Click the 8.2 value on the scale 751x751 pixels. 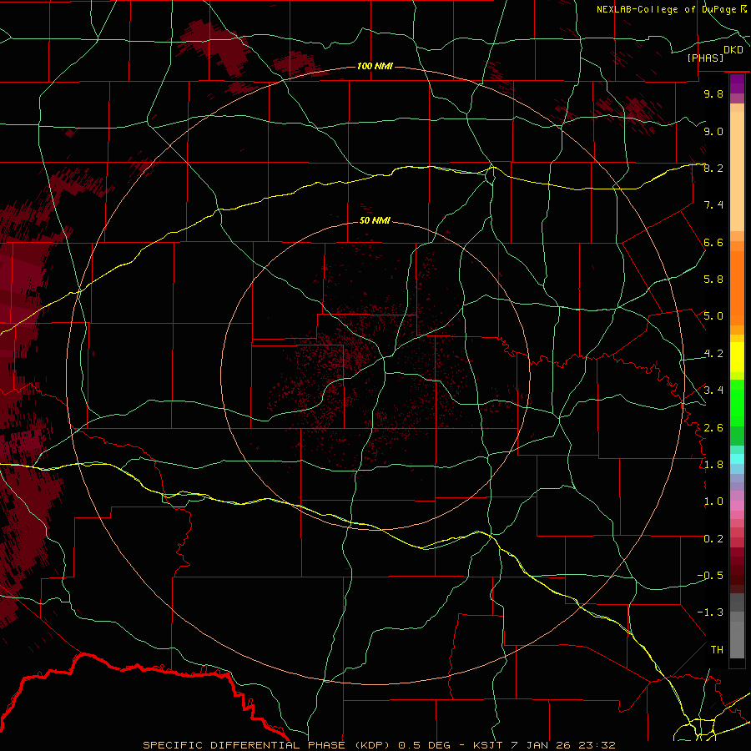pyautogui.click(x=713, y=168)
